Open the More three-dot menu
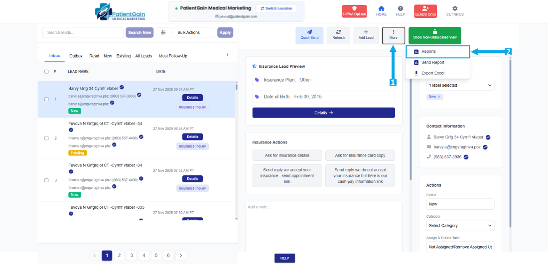 393,35
